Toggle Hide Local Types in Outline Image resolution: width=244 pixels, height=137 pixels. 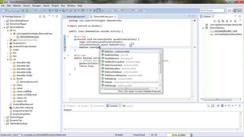click(x=235, y=21)
